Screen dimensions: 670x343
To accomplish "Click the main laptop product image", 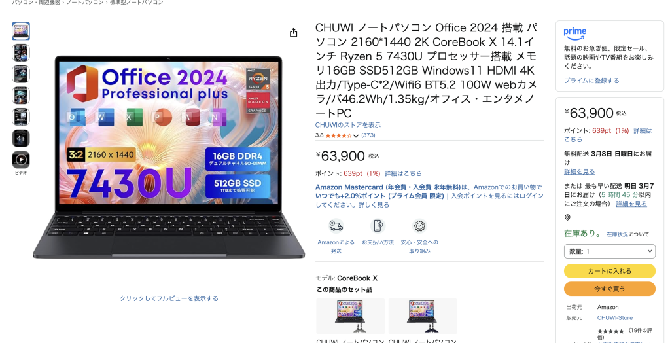I will (x=169, y=157).
